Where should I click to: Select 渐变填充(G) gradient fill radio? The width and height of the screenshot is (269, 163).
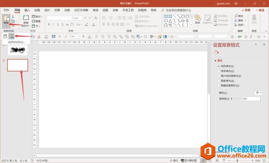(219, 71)
